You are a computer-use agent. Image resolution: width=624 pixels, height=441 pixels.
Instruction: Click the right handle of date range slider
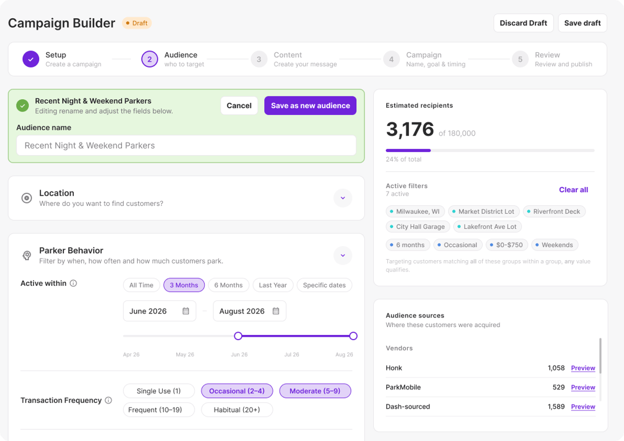[353, 336]
